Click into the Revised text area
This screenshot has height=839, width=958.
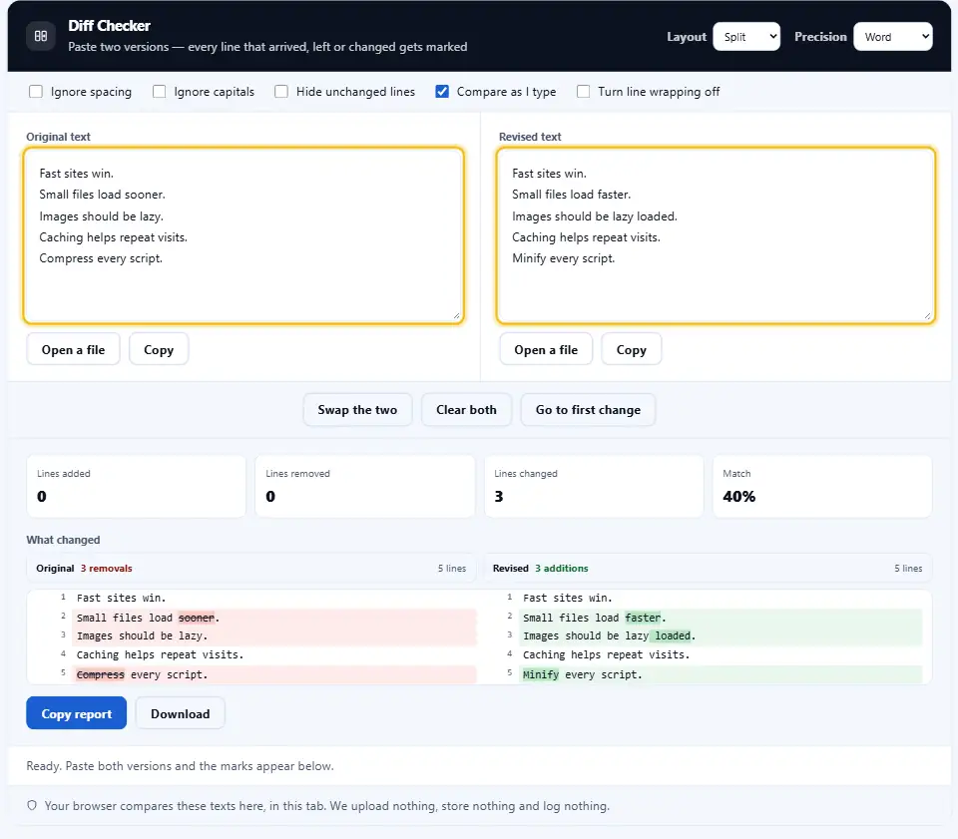click(x=716, y=235)
